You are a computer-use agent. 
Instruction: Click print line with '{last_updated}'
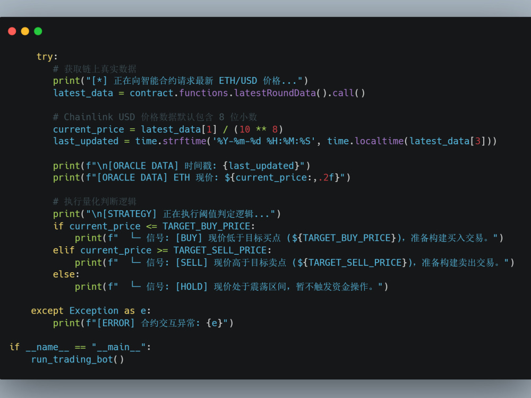tap(182, 166)
